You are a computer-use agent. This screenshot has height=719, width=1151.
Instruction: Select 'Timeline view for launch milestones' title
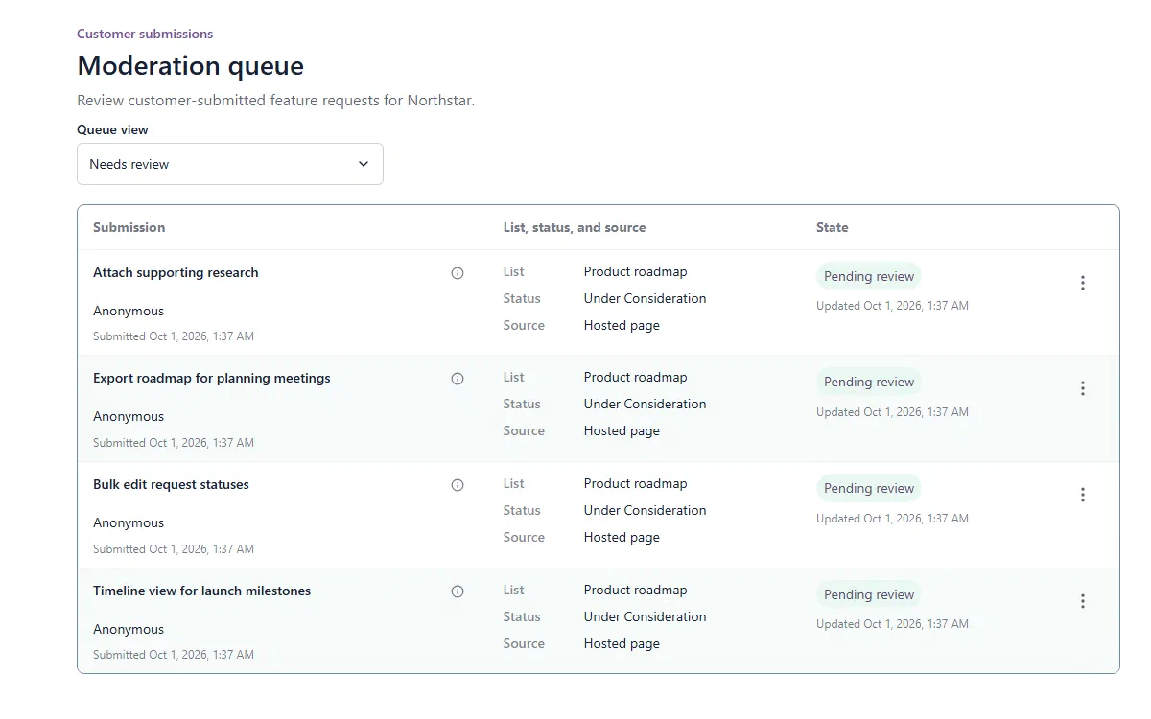pos(202,591)
